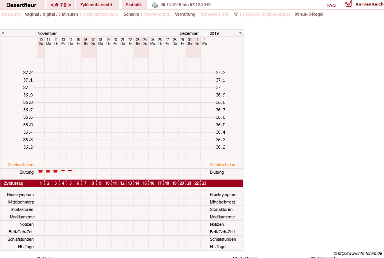Click the right Zervixschleim label
Image resolution: width=384 pixels, height=258 pixels.
(222, 165)
